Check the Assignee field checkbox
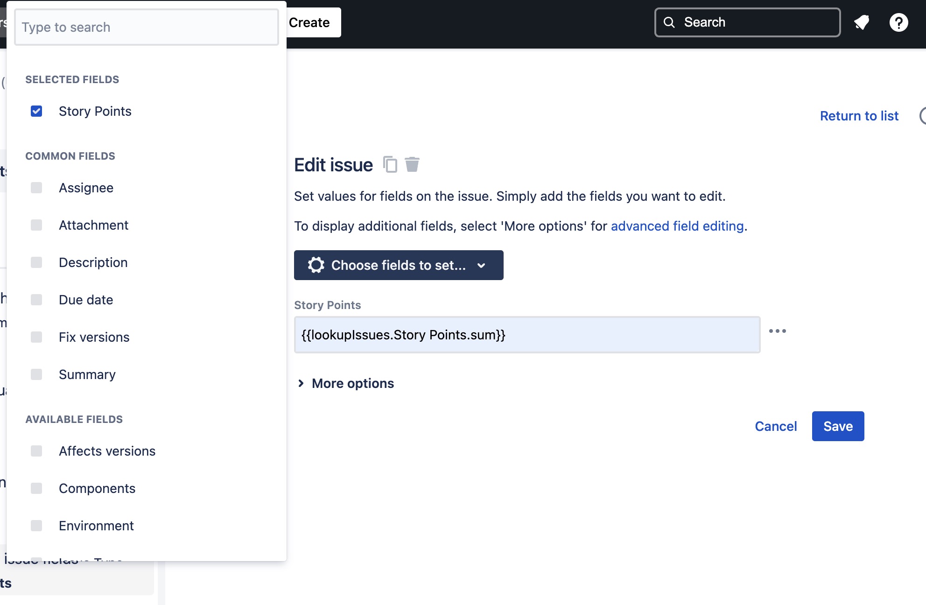Viewport: 926px width, 605px height. (36, 188)
